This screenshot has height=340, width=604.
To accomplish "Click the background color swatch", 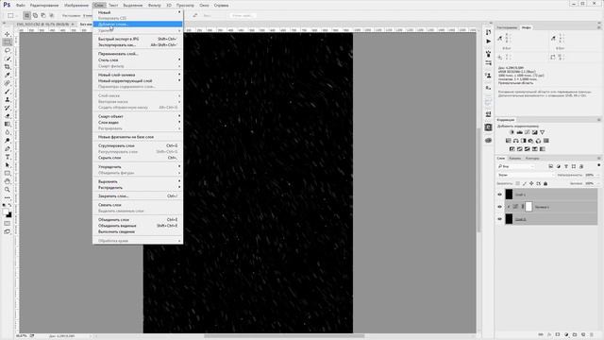I will click(x=9, y=215).
